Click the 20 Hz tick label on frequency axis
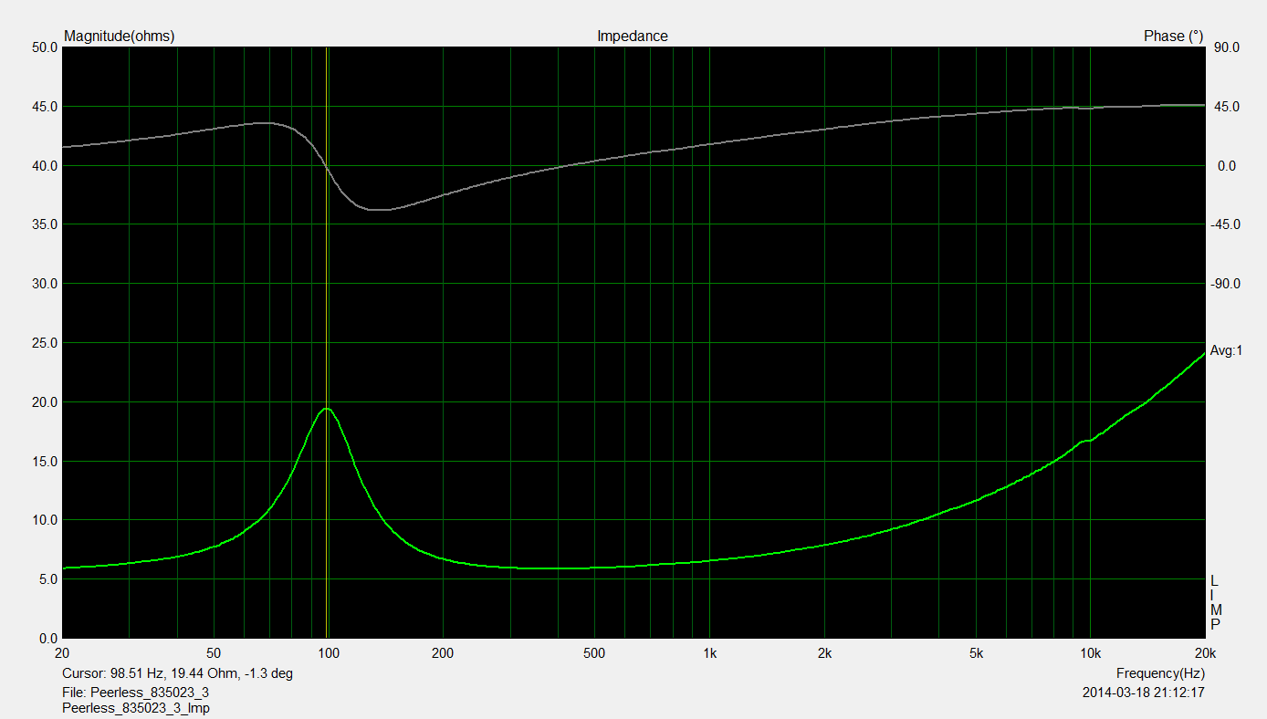The image size is (1267, 719). click(x=62, y=653)
